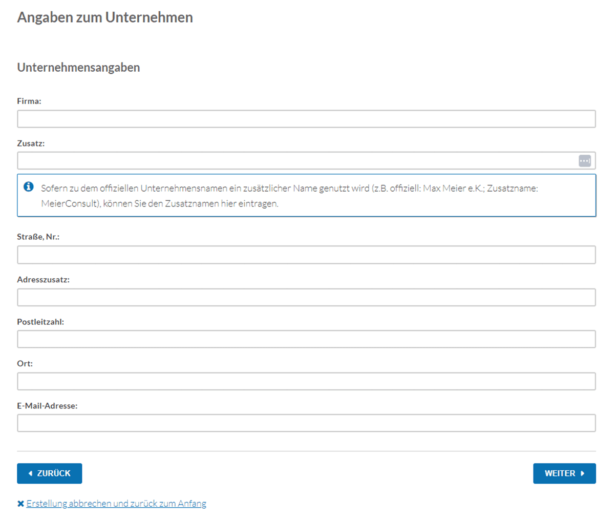The height and width of the screenshot is (519, 616).
Task: Click the X icon beside the cancel link
Action: [x=20, y=504]
